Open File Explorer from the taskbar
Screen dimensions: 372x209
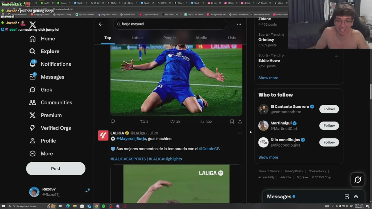[x=75, y=206]
